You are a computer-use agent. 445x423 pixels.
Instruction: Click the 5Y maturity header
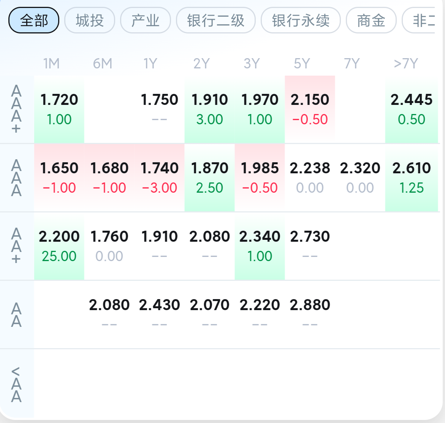(302, 63)
